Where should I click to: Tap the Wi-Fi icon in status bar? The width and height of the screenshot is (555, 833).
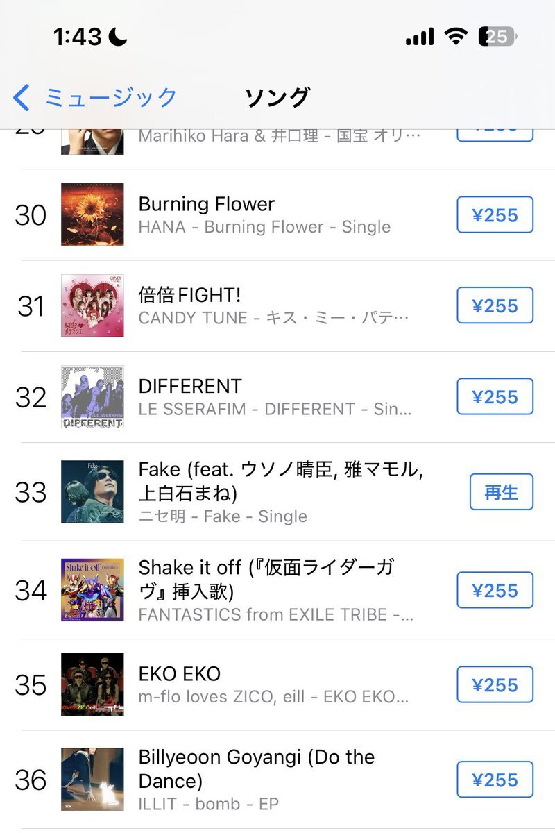tap(456, 37)
